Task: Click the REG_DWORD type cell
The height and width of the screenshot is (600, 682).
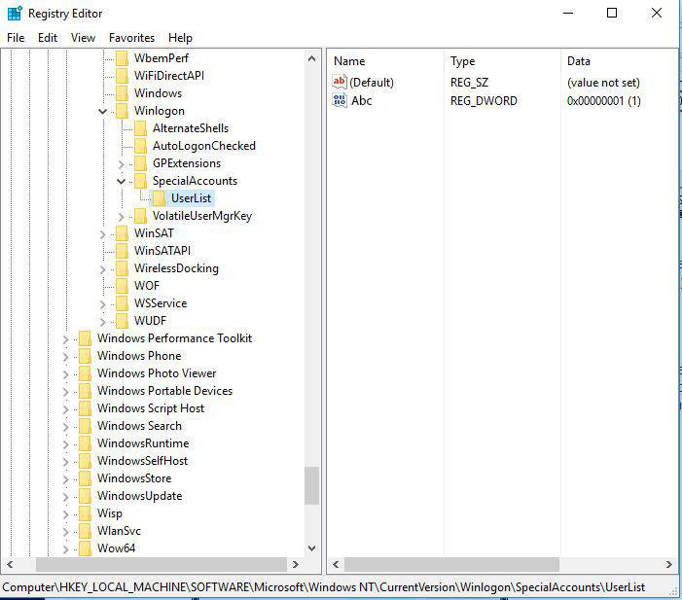Action: pyautogui.click(x=484, y=101)
